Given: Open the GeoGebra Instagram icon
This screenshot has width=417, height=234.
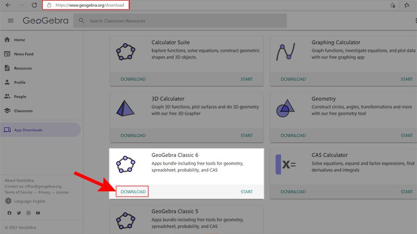Looking at the screenshot, I should pyautogui.click(x=28, y=213).
